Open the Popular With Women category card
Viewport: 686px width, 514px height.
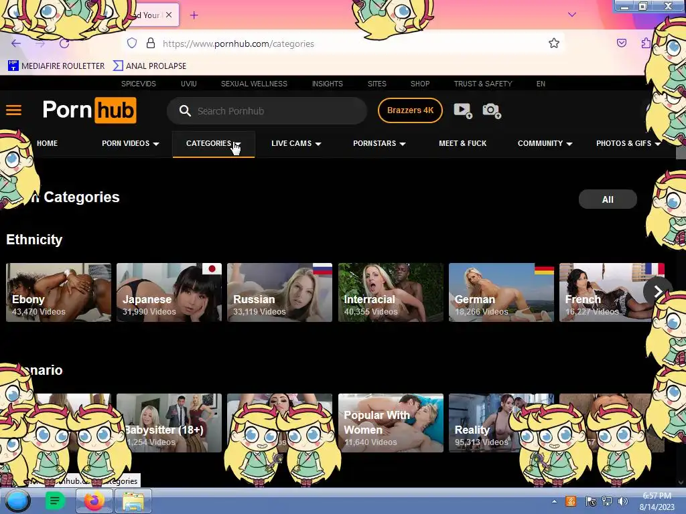(x=391, y=423)
